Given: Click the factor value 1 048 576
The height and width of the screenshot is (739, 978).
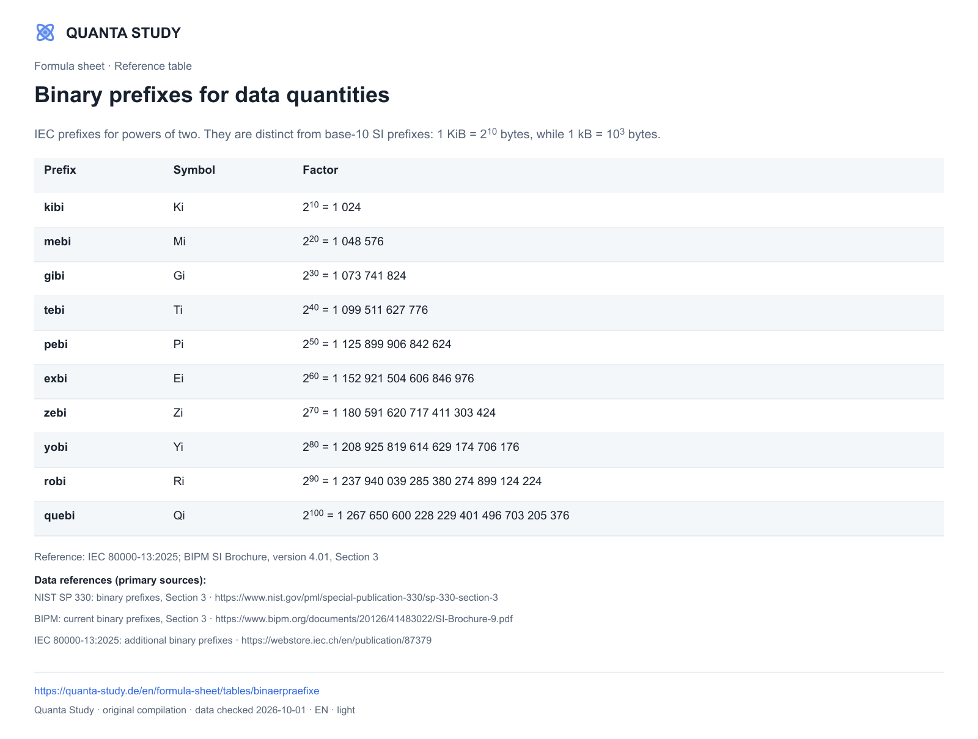Looking at the screenshot, I should click(x=358, y=242).
